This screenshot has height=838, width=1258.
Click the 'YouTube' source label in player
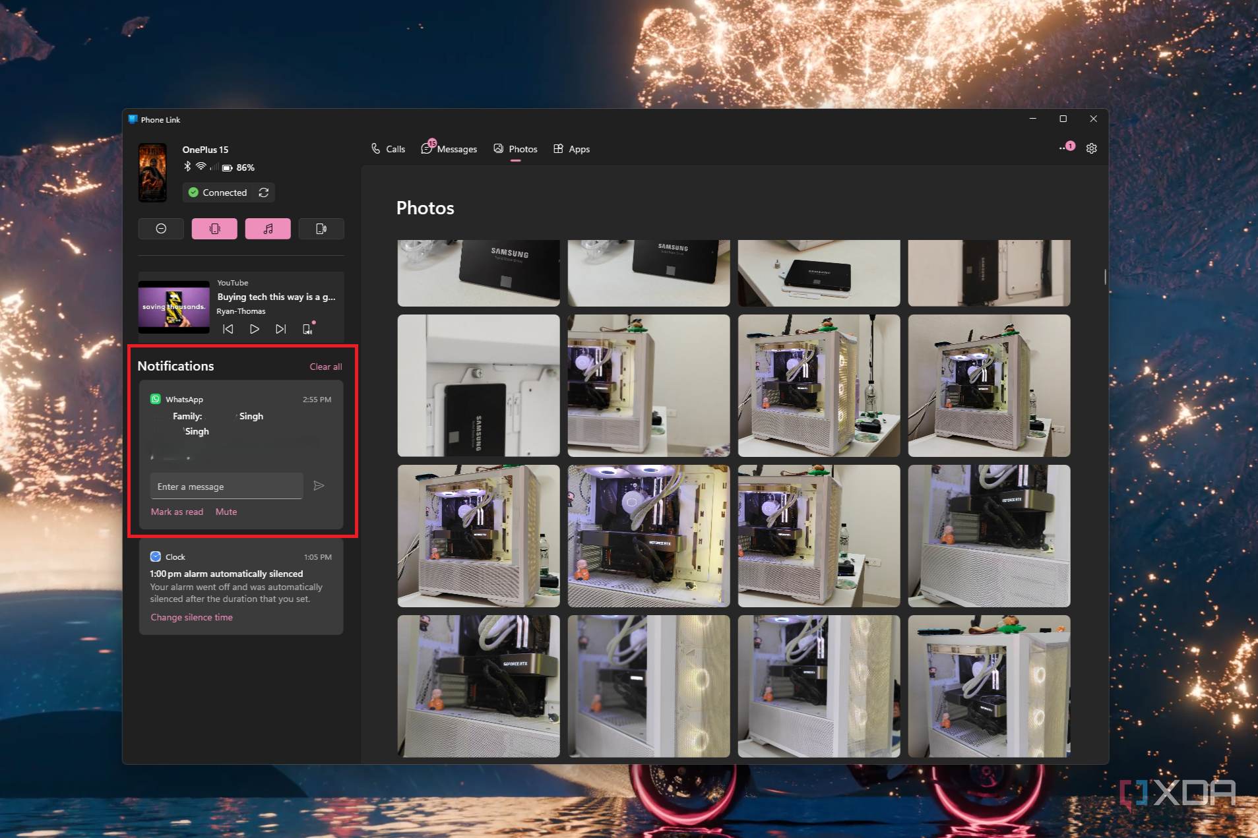[x=233, y=283]
